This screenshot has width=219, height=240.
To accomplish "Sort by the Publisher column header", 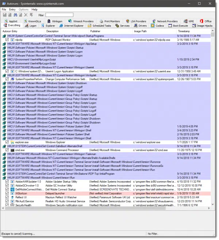I will [111, 31].
